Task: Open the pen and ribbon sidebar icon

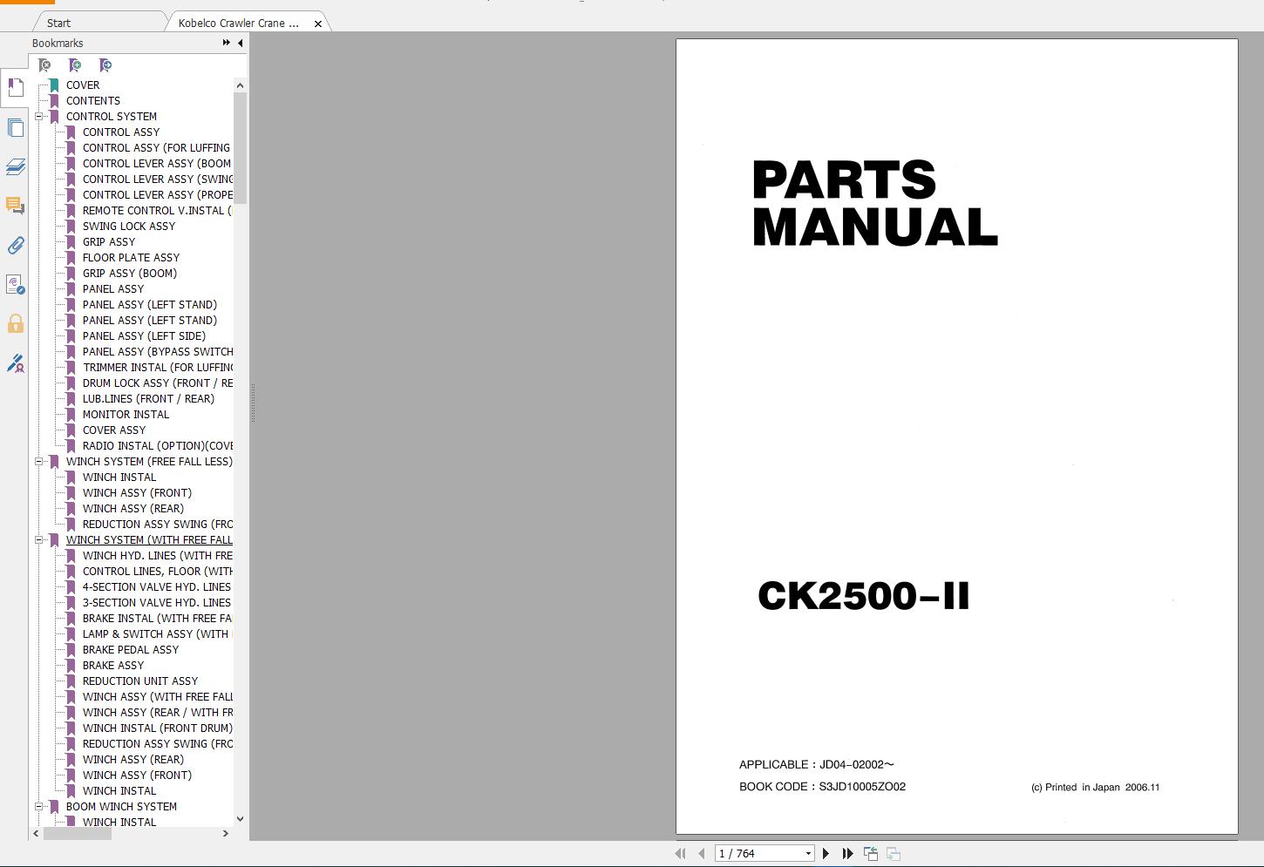Action: [16, 363]
